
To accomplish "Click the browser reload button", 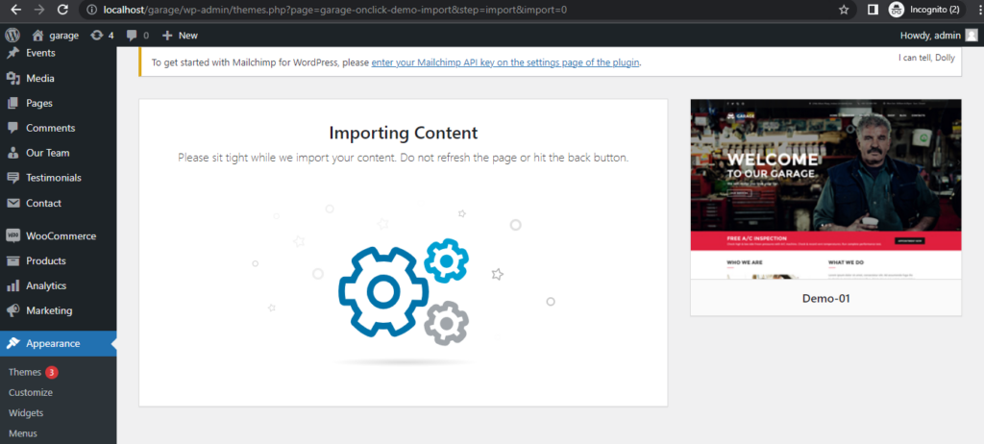I will click(62, 10).
